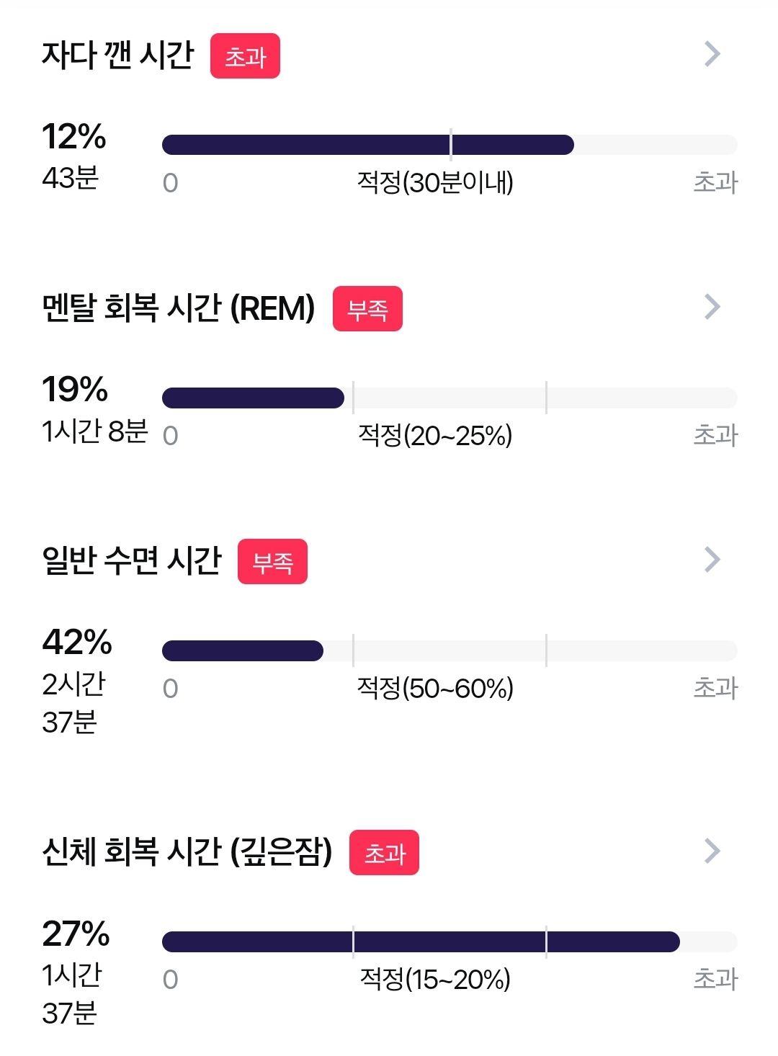Tap the 적정(20~25%) range label
778x1056 pixels.
tap(435, 435)
